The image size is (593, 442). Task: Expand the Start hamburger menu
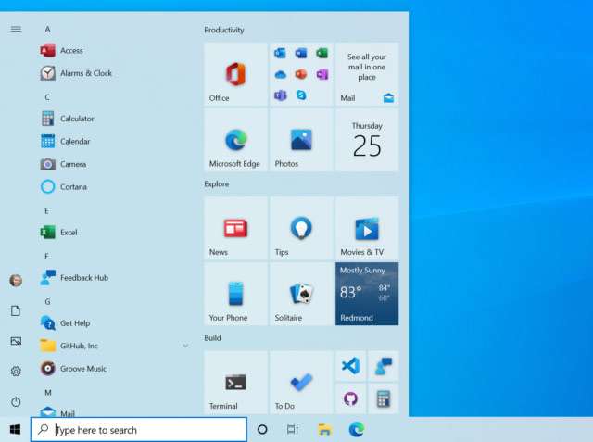[16, 29]
